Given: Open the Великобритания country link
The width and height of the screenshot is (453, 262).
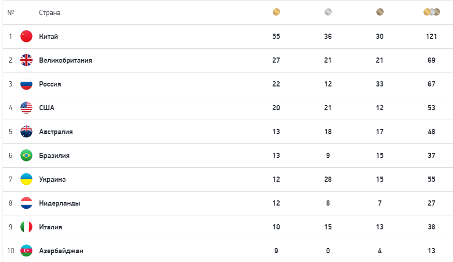Looking at the screenshot, I should coord(66,61).
